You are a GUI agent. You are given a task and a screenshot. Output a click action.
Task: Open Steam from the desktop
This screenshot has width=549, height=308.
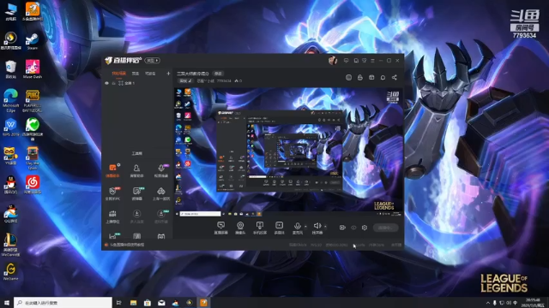[33, 41]
